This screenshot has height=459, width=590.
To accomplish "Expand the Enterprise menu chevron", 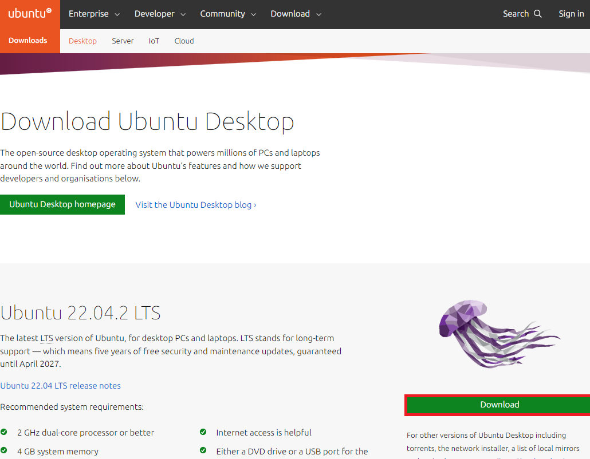I will coord(117,14).
